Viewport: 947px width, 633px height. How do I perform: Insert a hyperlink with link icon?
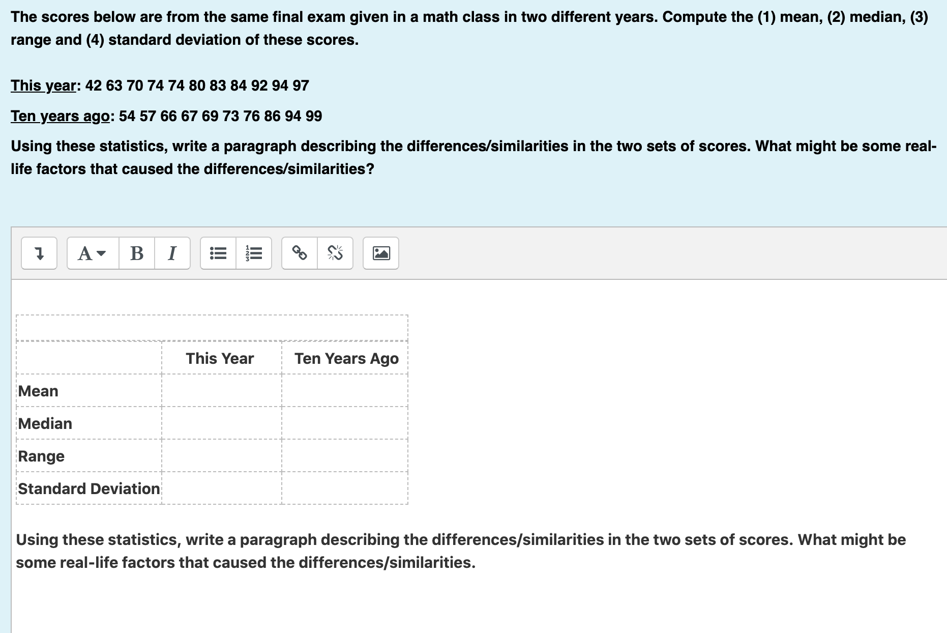(x=300, y=253)
